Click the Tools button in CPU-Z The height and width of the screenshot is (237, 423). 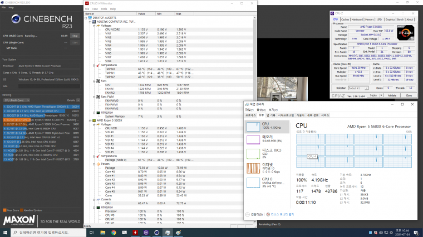[x=373, y=95]
